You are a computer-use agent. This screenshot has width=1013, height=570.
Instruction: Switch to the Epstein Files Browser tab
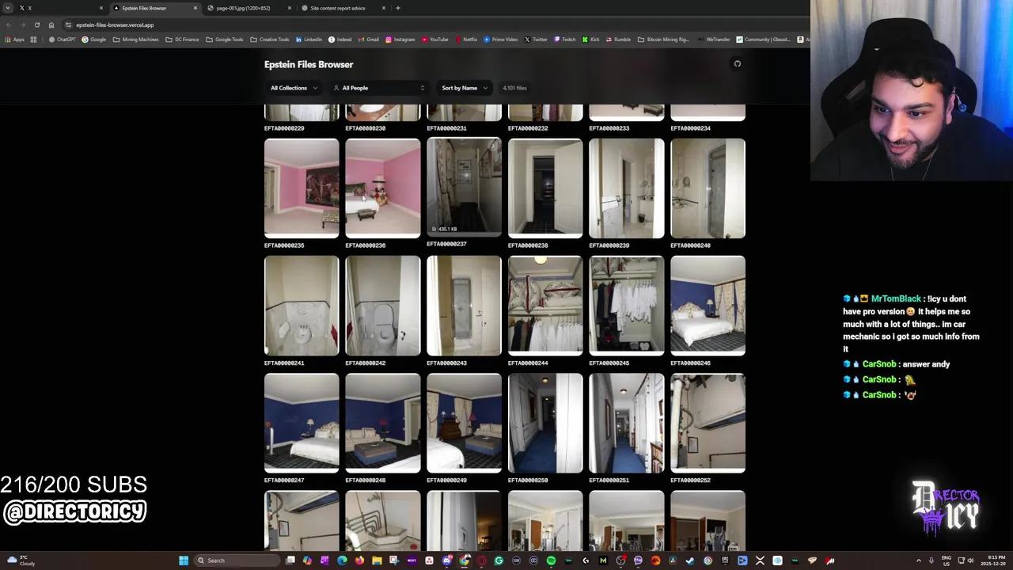pyautogui.click(x=154, y=8)
